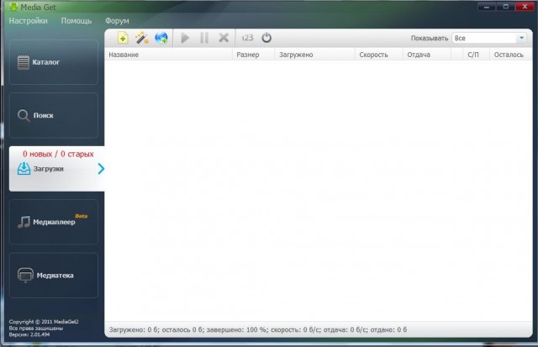Image resolution: width=538 pixels, height=347 pixels.
Task: Click the add URL globe icon
Action: 161,38
